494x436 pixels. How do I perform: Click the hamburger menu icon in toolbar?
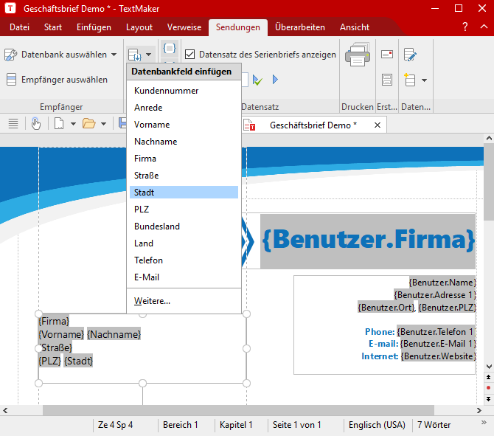(13, 124)
